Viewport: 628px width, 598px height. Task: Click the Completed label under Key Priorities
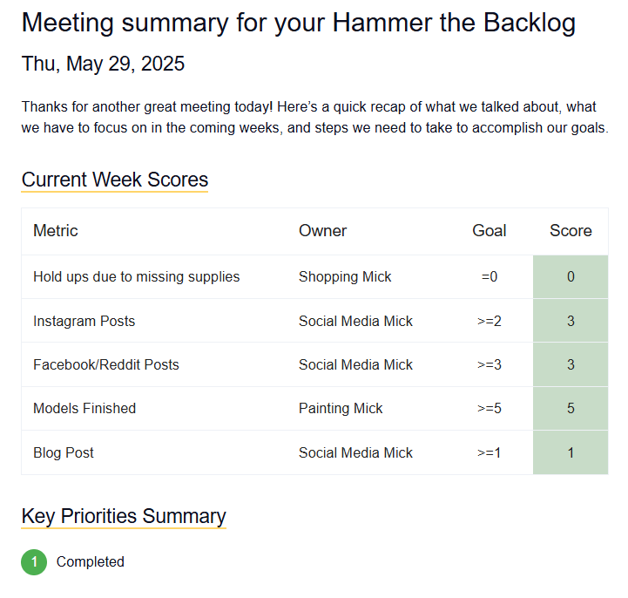(x=91, y=562)
